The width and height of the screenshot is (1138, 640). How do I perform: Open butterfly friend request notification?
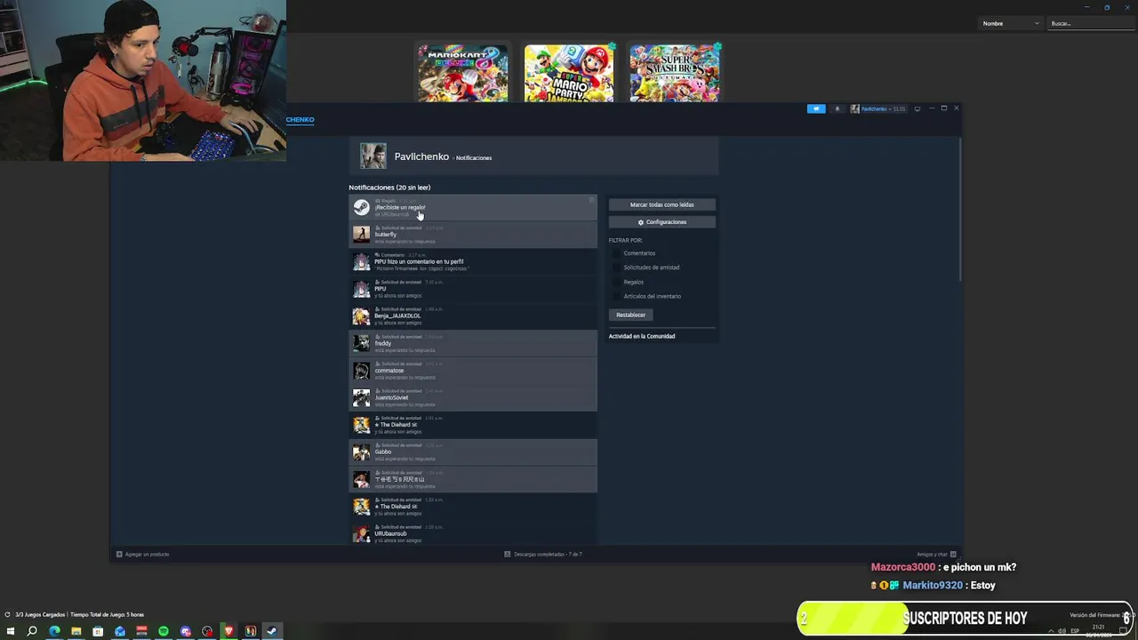(x=473, y=235)
